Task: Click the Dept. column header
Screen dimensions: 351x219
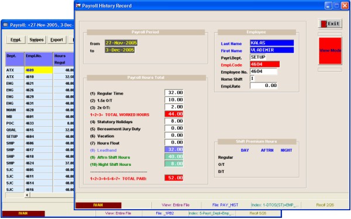Action: tap(15, 59)
